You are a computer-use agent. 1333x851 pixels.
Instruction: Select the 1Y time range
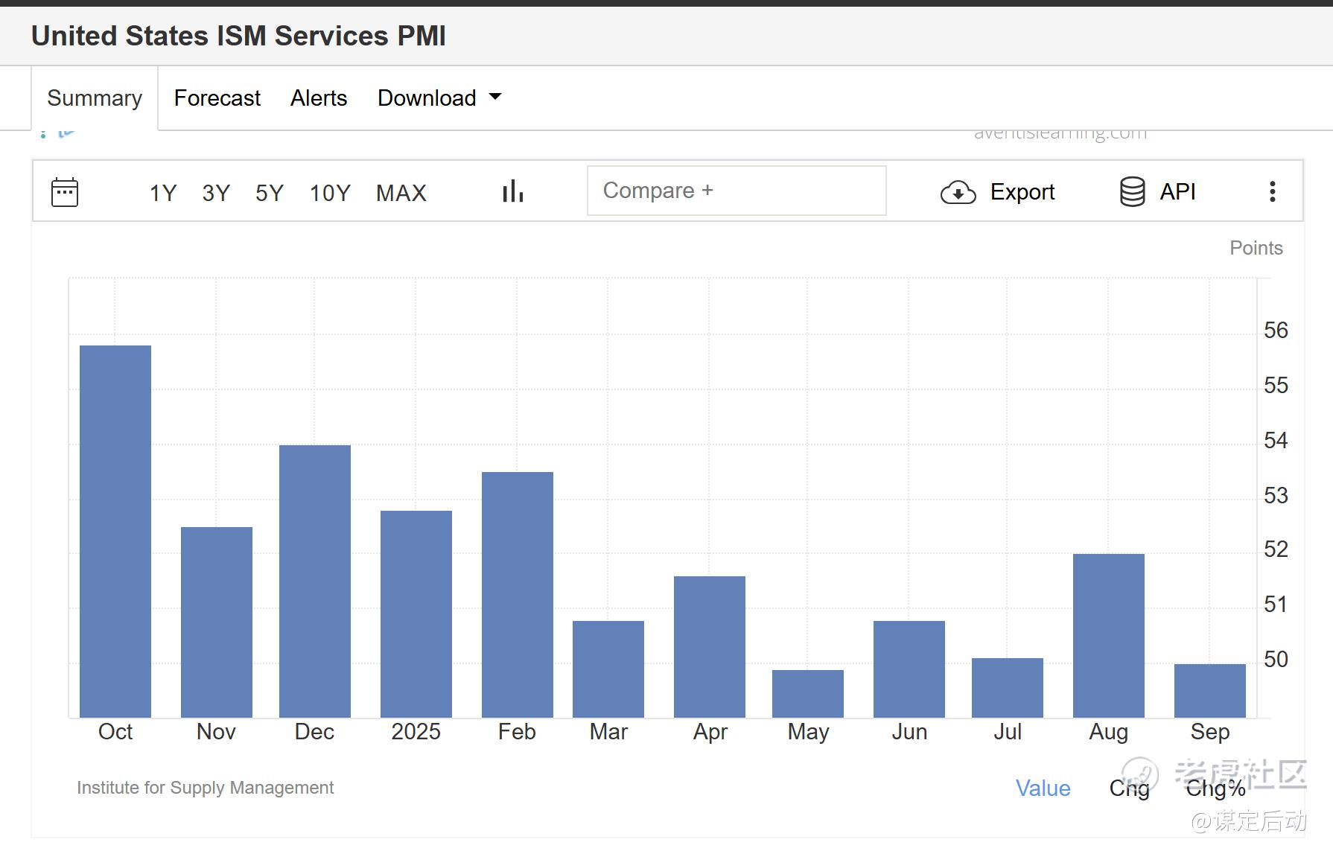coord(162,193)
